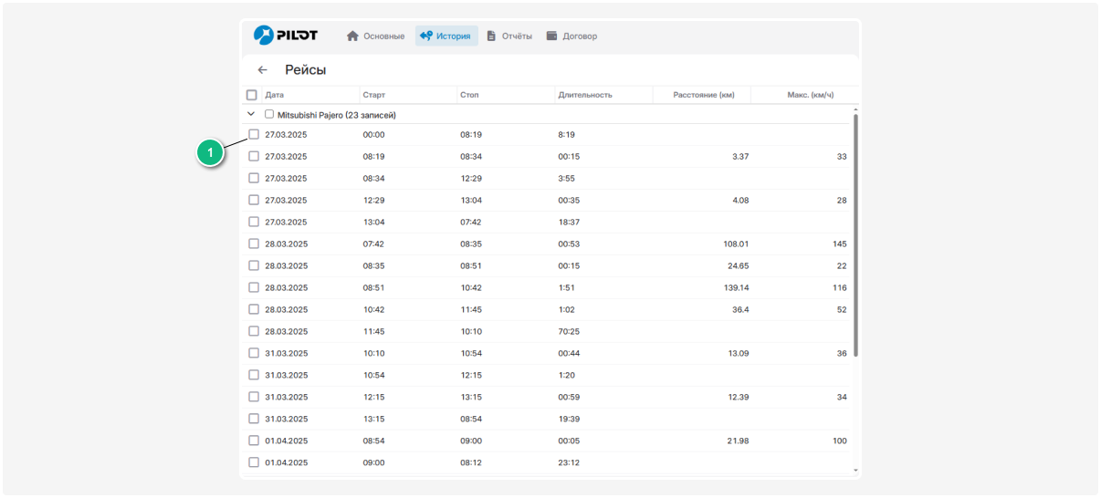Viewport: 1101px width, 498px height.
Task: Sort by the Дата column header
Action: point(275,95)
